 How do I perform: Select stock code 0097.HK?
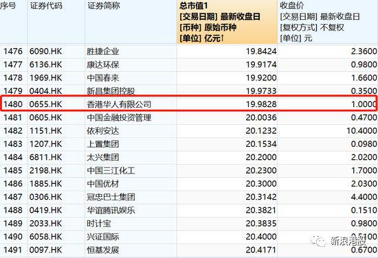46,250
